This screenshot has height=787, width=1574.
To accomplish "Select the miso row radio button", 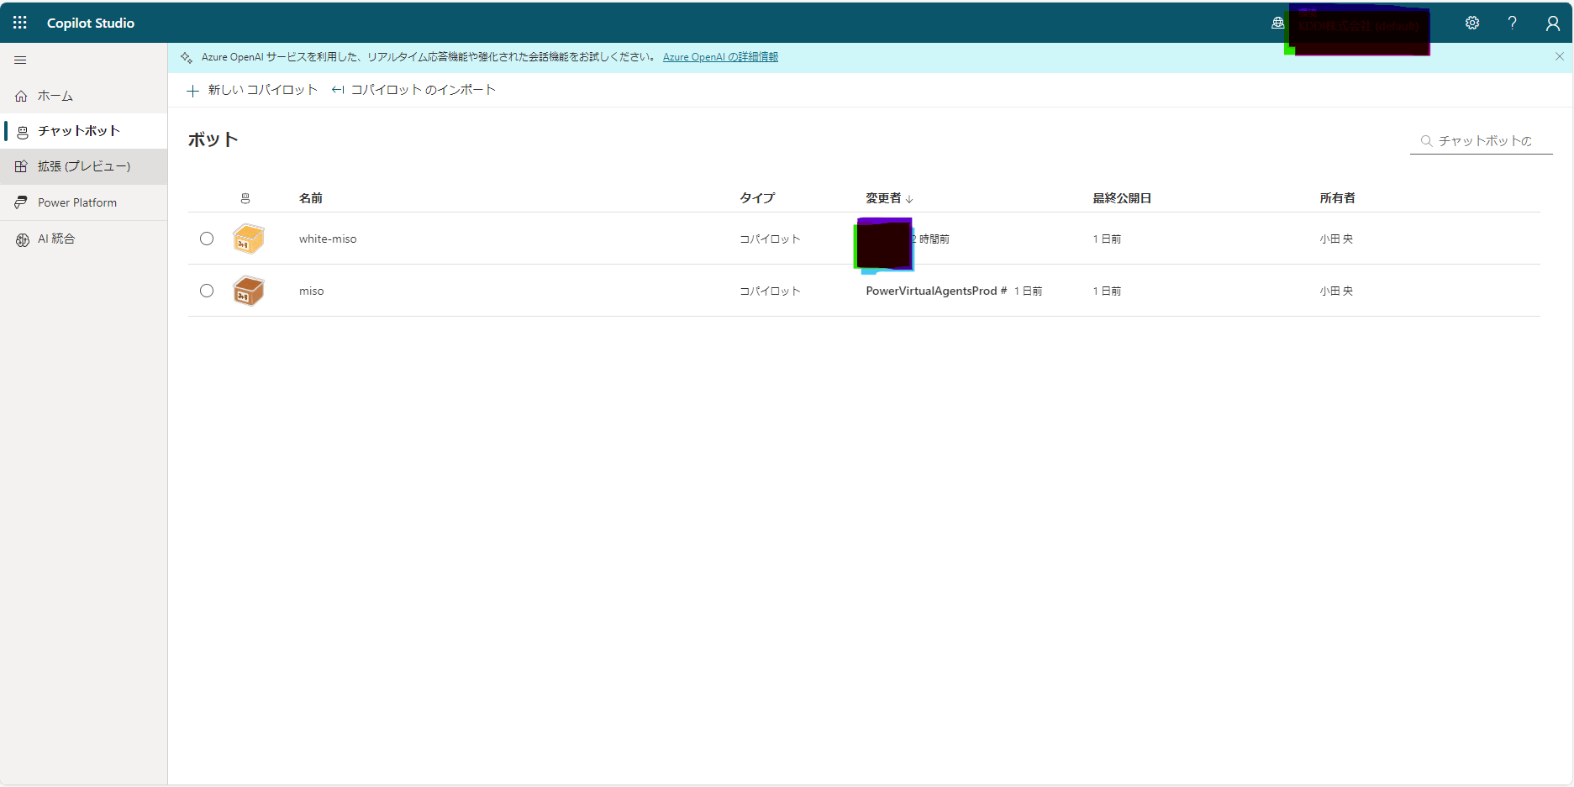I will (207, 291).
